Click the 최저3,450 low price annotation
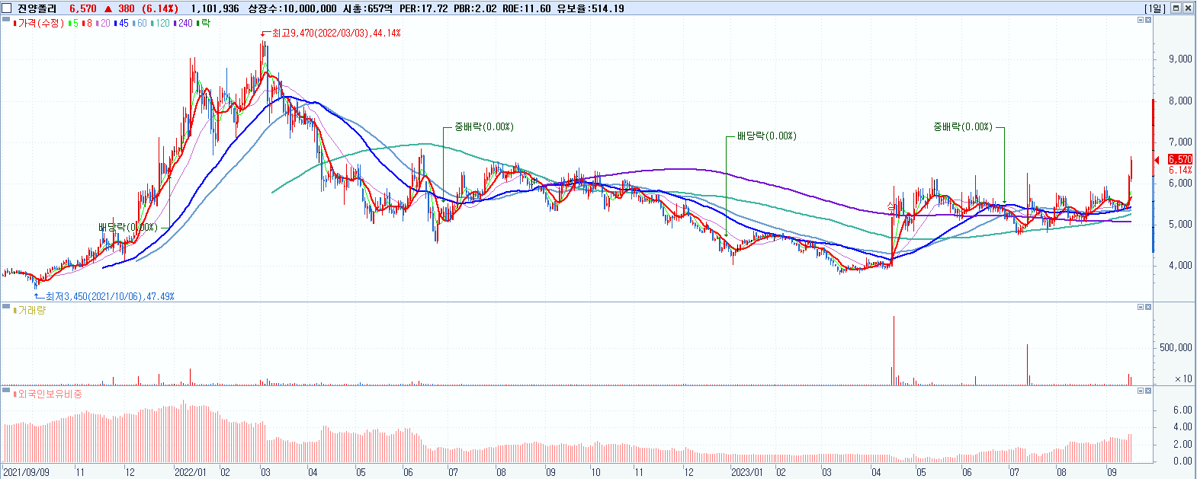 (109, 296)
